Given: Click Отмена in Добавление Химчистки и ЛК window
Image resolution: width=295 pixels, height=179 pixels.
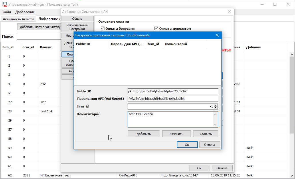Looking at the screenshot, I should (222, 168).
